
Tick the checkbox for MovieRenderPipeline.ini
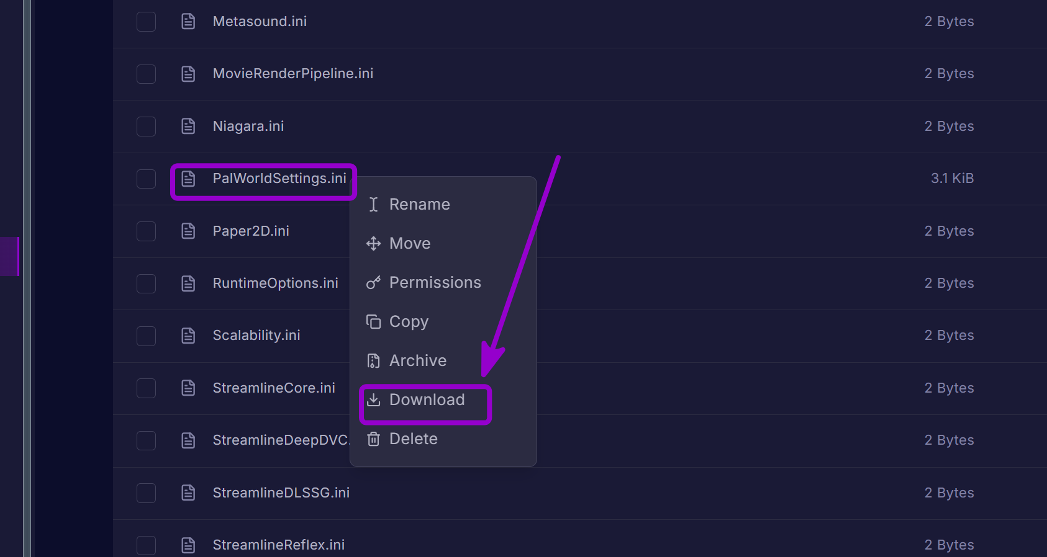146,74
